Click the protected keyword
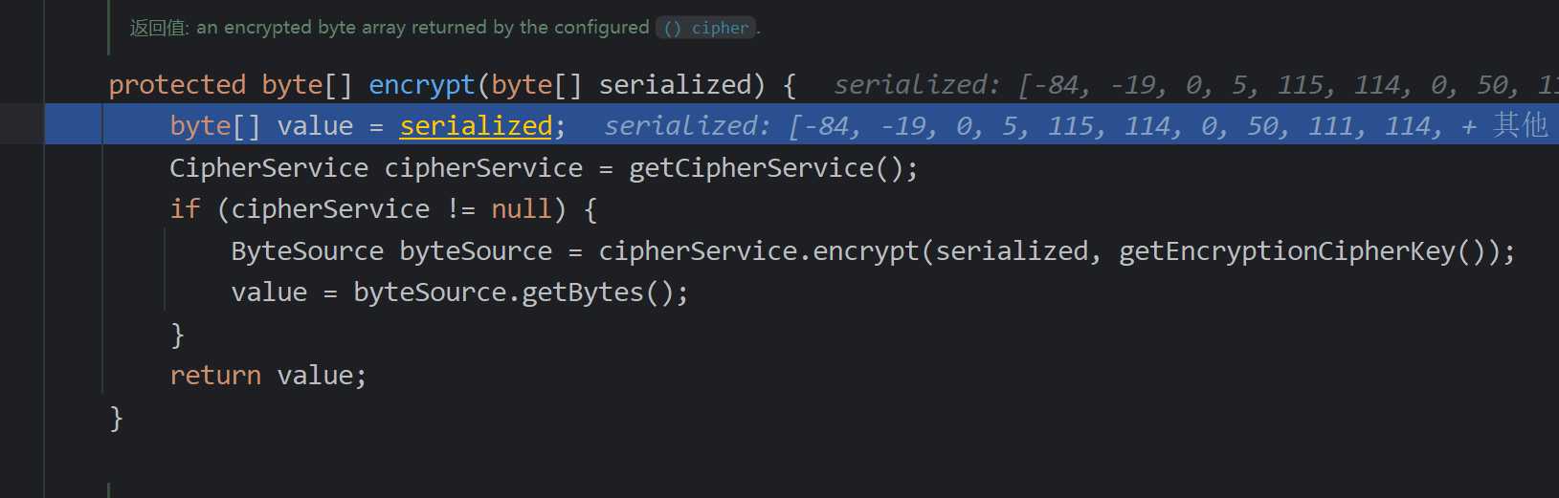 coord(177,85)
